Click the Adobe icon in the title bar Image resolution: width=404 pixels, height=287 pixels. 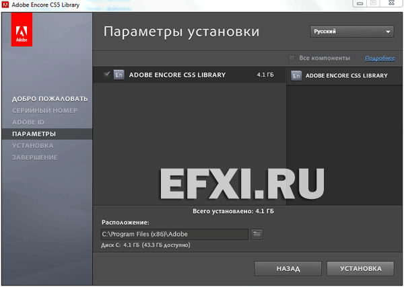click(5, 5)
